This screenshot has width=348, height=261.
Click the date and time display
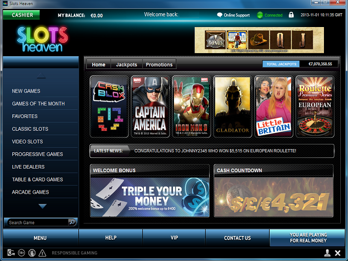pyautogui.click(x=321, y=15)
